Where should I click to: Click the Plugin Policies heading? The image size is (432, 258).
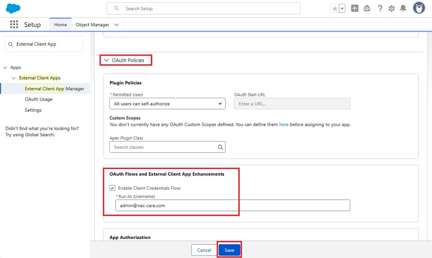[x=125, y=83]
